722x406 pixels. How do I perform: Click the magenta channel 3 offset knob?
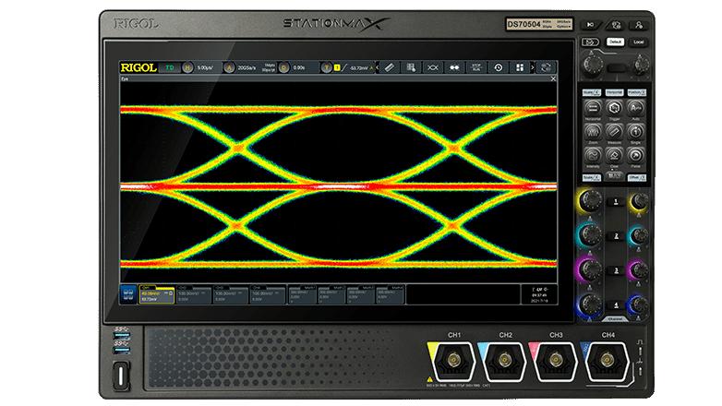[639, 270]
